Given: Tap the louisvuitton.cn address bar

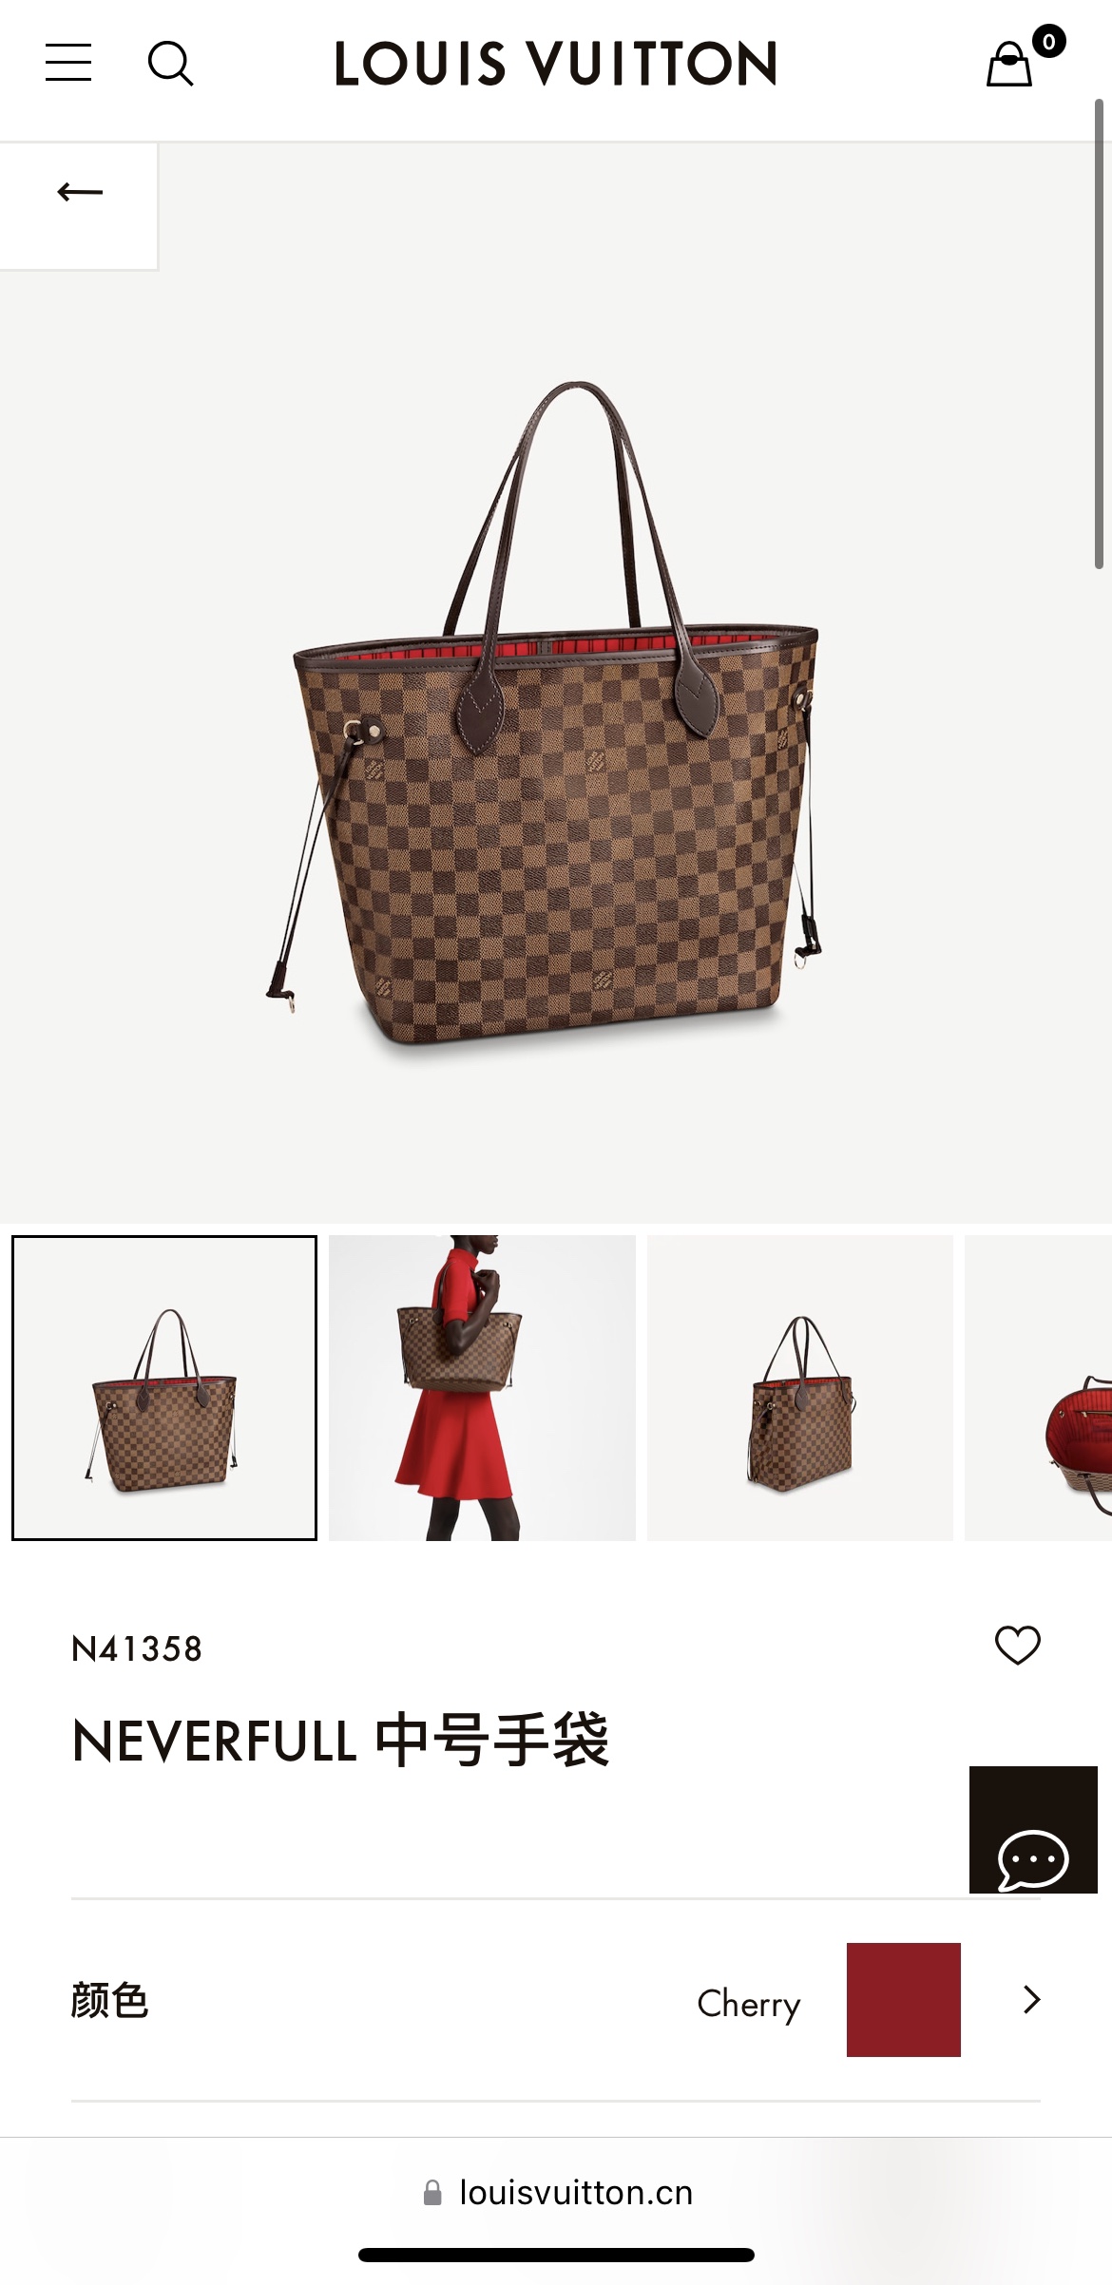Looking at the screenshot, I should [x=557, y=2193].
